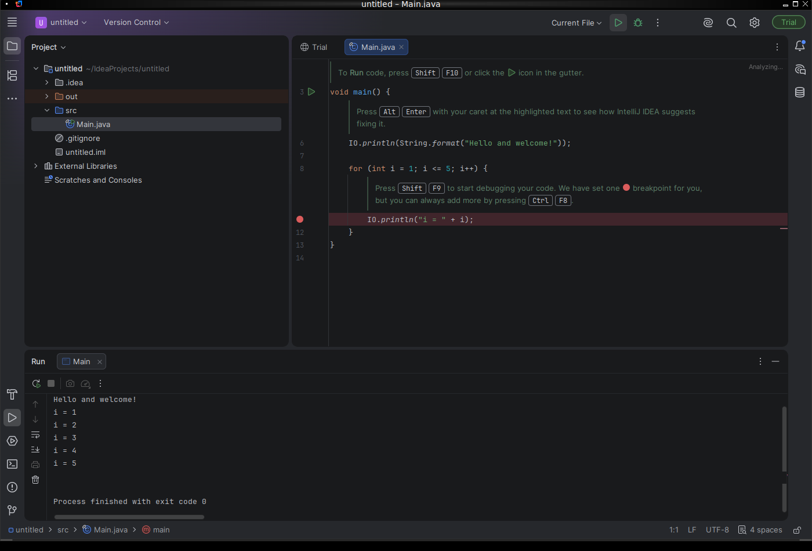Viewport: 812px width, 551px height.
Task: Toggle the Project tool window button
Action: 12,46
